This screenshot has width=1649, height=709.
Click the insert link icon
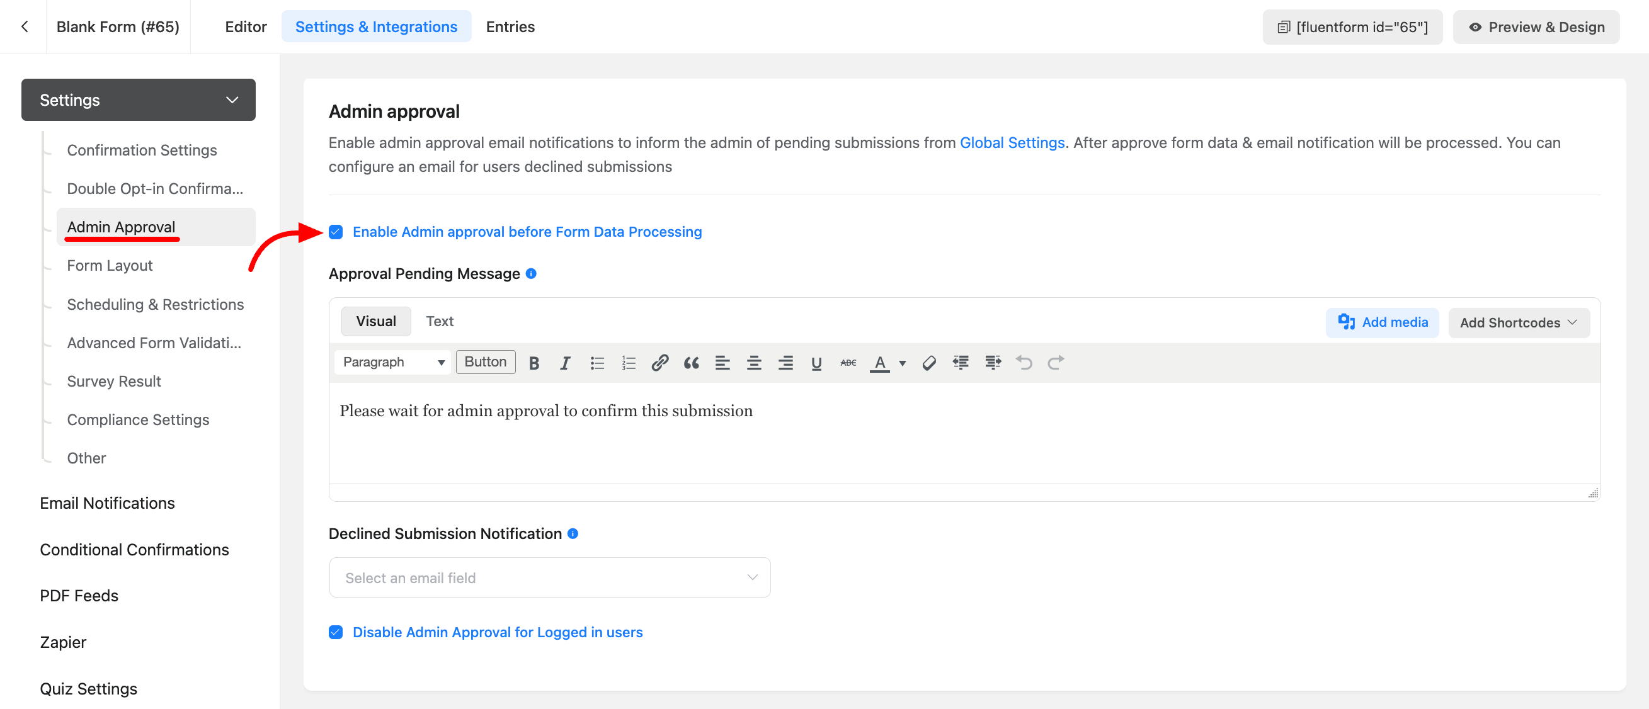tap(659, 363)
